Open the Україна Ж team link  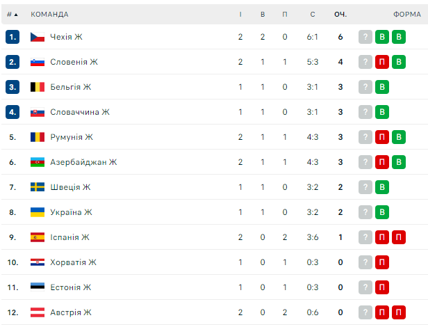point(71,212)
